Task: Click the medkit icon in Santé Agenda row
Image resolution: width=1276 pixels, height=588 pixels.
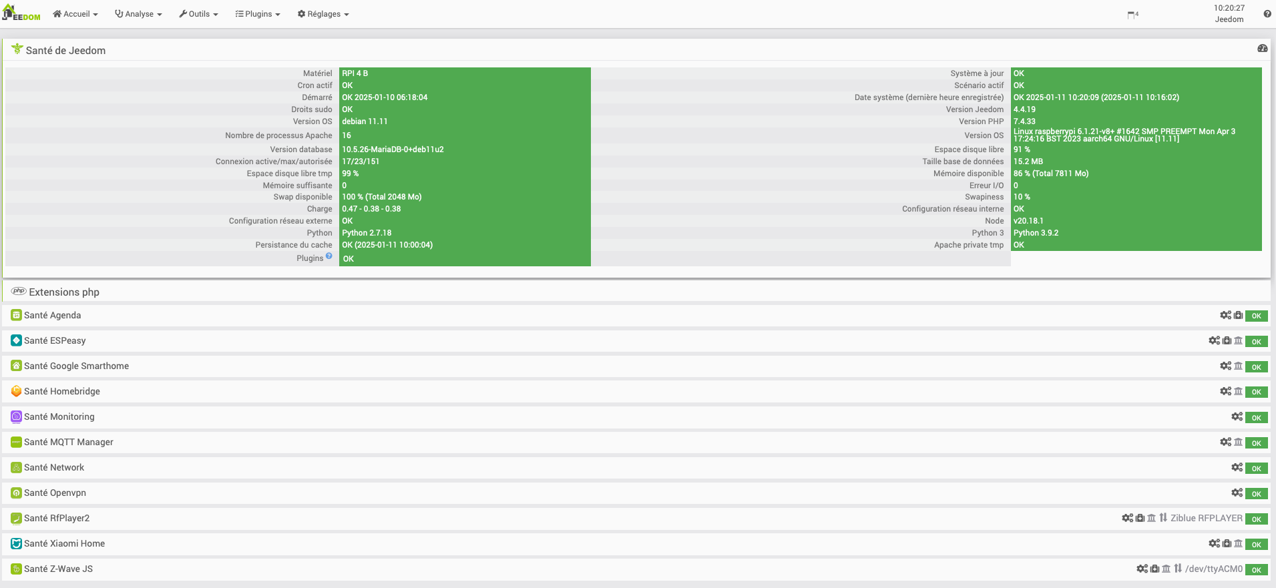Action: tap(1238, 315)
